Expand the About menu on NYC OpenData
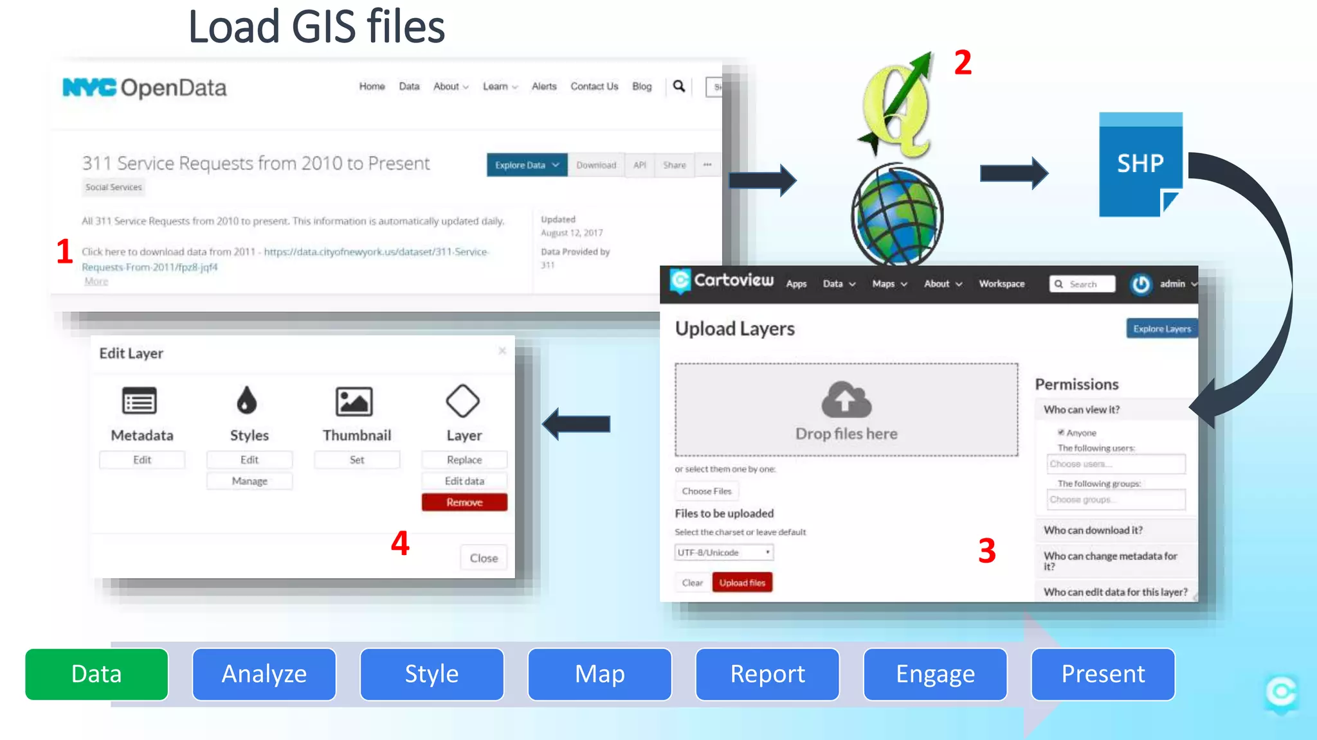The height and width of the screenshot is (740, 1317). [451, 86]
